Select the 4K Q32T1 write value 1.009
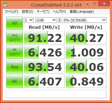 click(x=86, y=52)
